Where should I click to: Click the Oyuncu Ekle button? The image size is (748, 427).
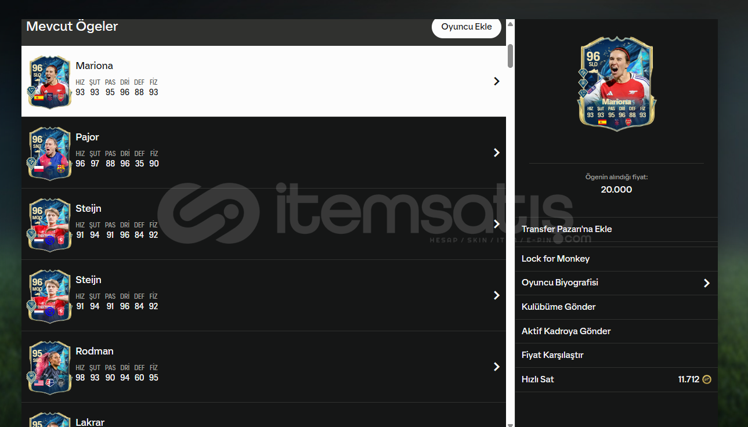pos(466,27)
